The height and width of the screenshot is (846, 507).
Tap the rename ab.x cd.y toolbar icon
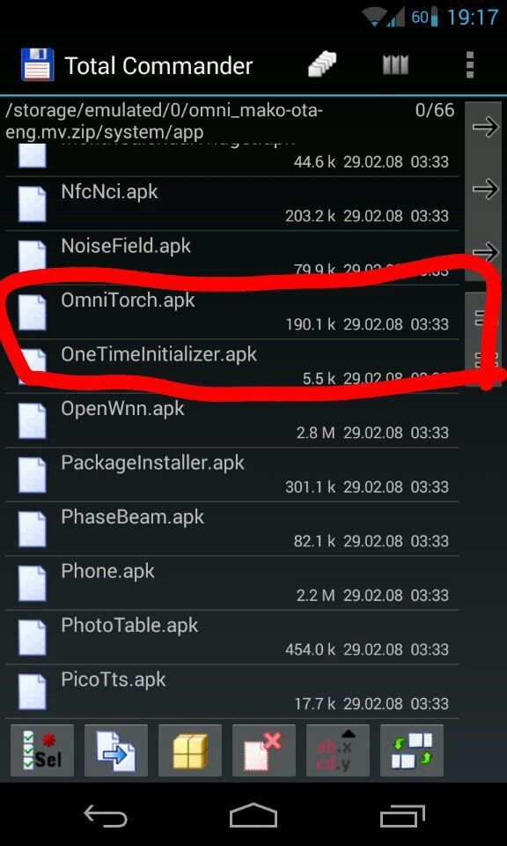[x=338, y=751]
